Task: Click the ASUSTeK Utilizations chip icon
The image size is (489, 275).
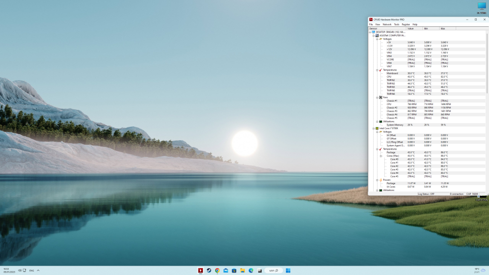Action: point(380,122)
